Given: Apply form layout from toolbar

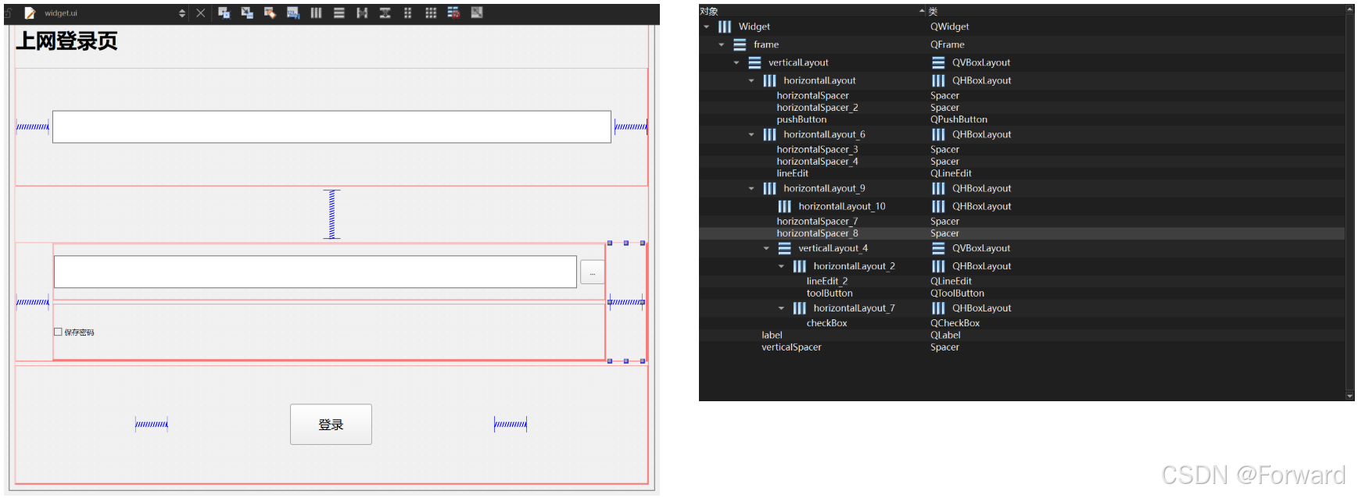Looking at the screenshot, I should point(407,12).
